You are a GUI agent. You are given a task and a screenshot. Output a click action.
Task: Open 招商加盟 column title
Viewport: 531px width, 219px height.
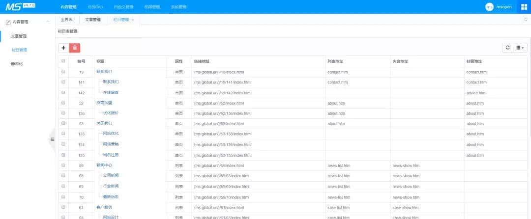click(104, 103)
